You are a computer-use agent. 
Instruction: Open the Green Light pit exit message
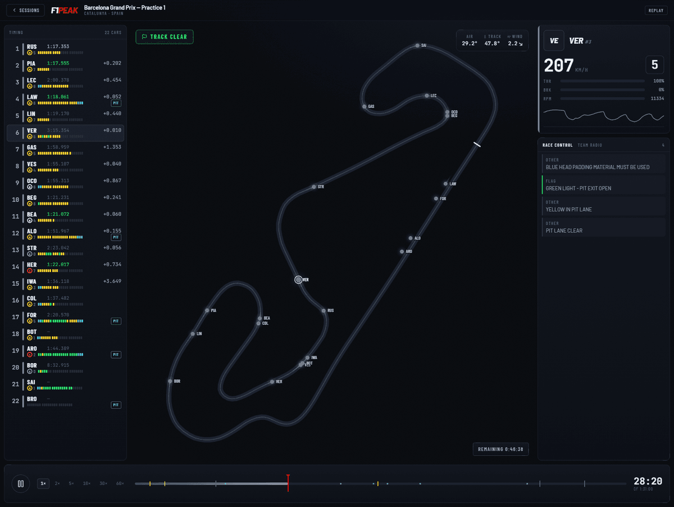[x=605, y=185]
